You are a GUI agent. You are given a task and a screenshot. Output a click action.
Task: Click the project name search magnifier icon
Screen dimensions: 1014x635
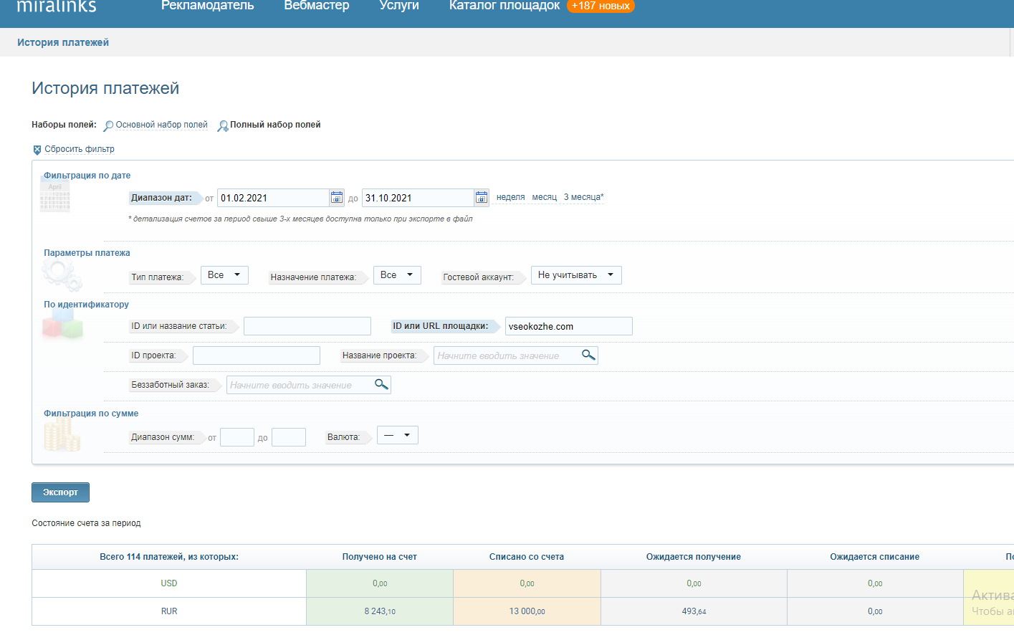coord(588,355)
